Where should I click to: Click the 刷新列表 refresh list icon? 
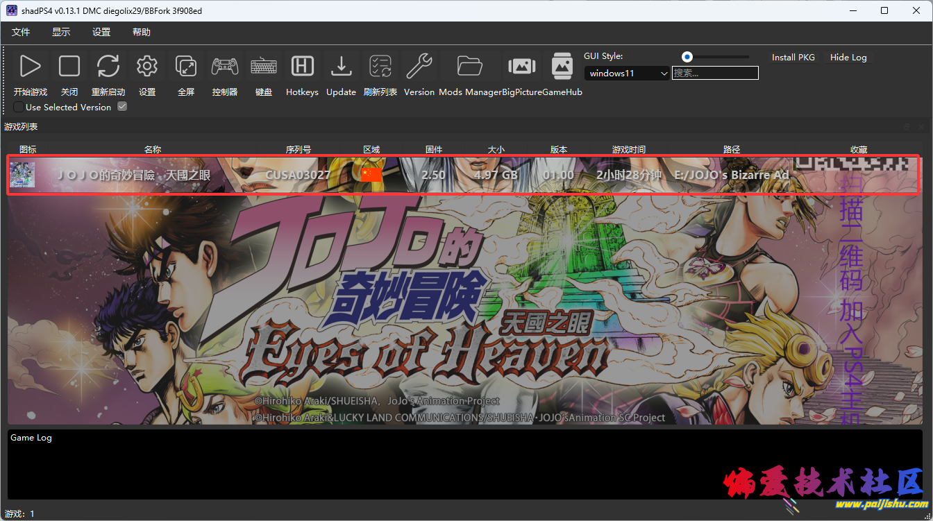click(380, 67)
